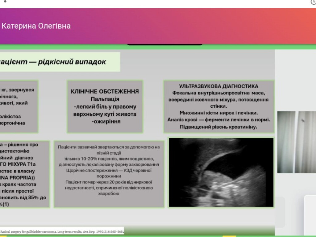Click the clock icon in top-right corner
316x237 pixels.
314,2
